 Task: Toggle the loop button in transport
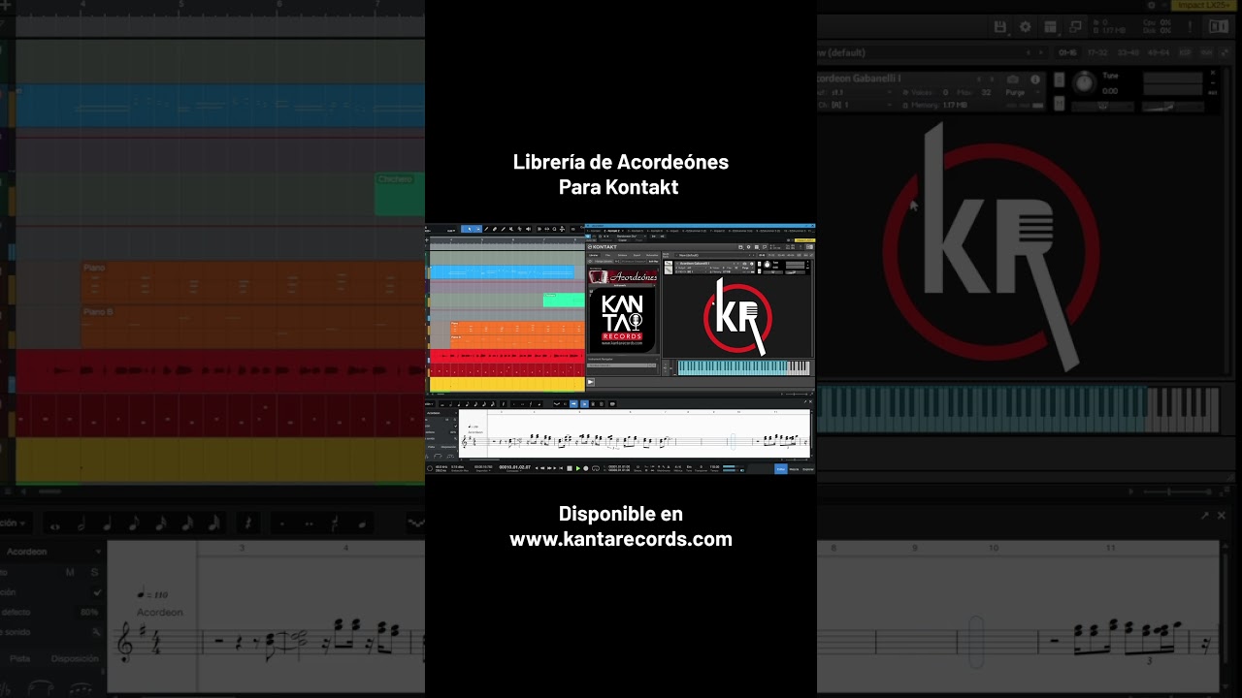[596, 468]
